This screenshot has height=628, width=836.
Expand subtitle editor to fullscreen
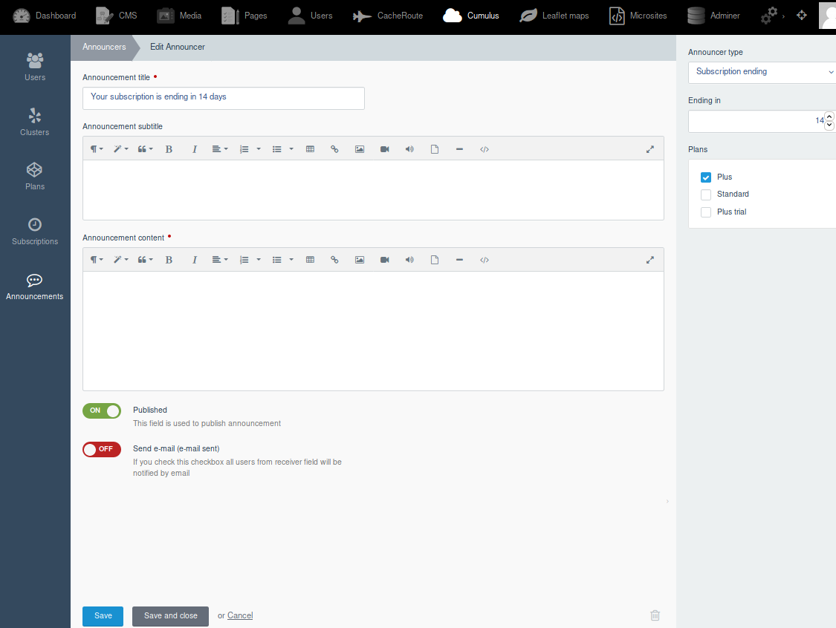point(650,149)
